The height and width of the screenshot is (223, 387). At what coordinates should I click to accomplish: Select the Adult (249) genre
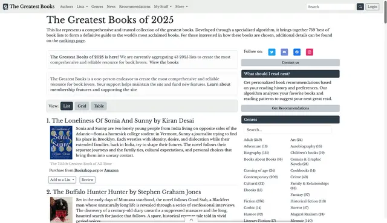click(x=253, y=140)
